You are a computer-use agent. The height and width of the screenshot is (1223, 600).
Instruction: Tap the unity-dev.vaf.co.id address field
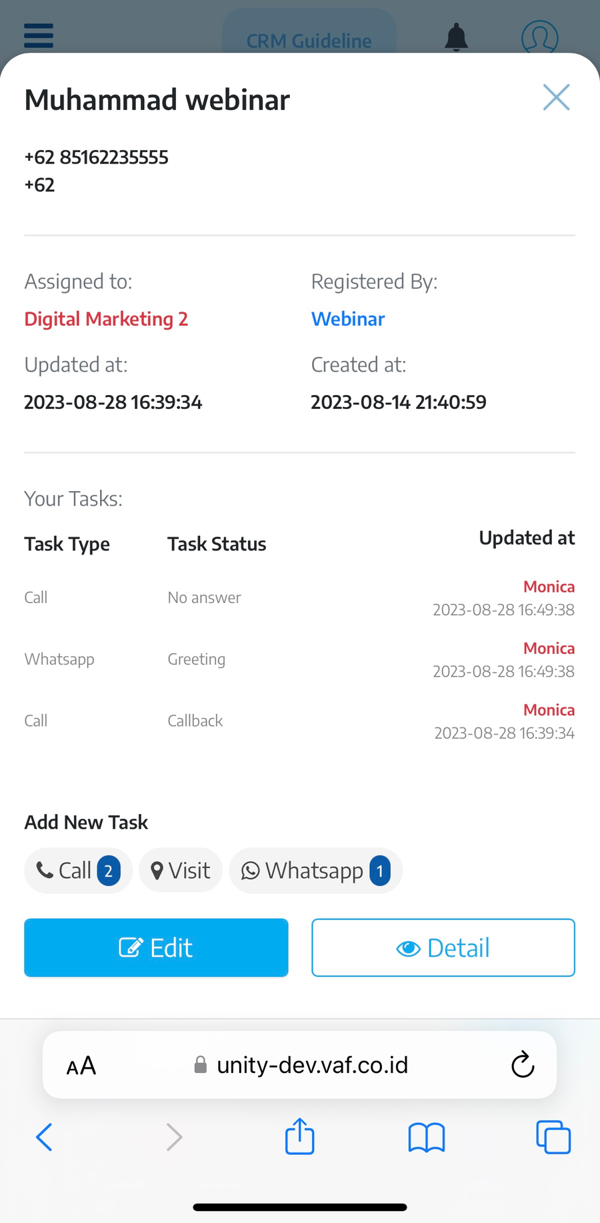pos(312,1065)
